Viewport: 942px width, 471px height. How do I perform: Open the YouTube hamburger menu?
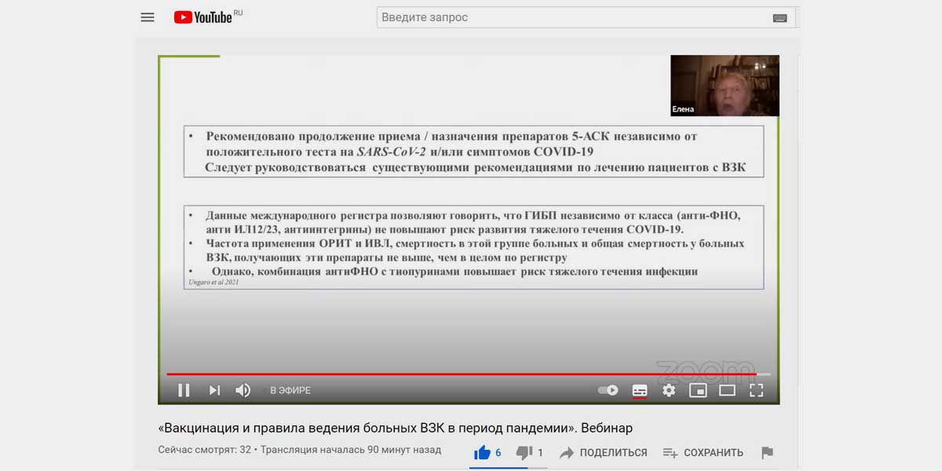tap(148, 17)
